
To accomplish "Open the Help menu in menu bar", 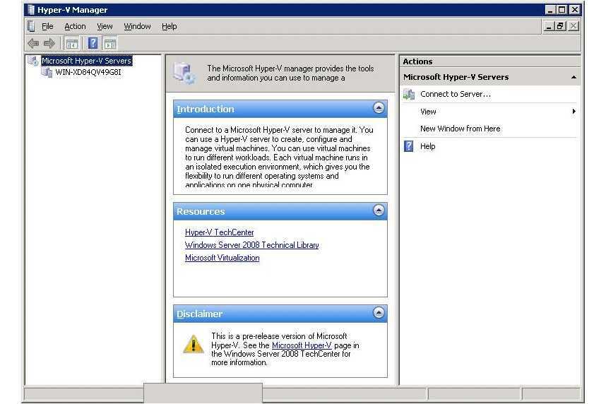I will [170, 26].
